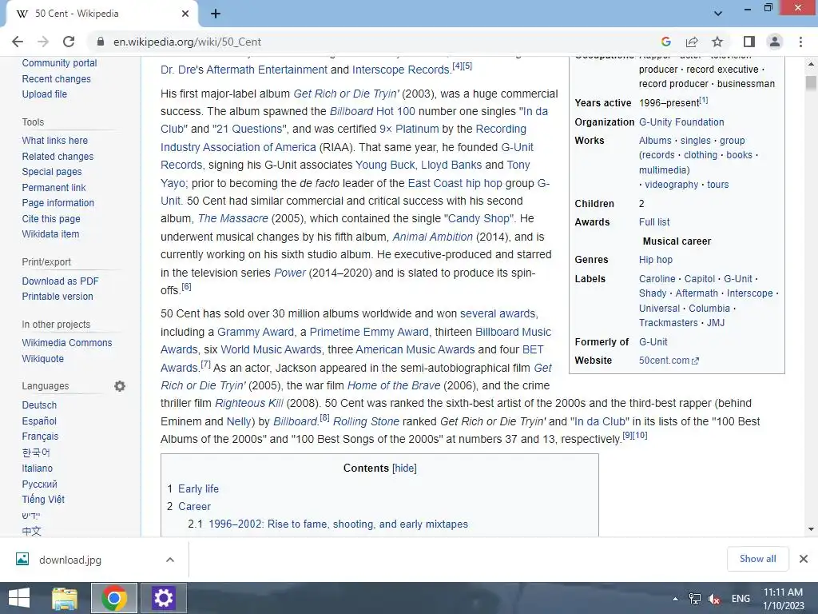Open the Community portal link
Screen dimensions: 818x614
[59, 63]
